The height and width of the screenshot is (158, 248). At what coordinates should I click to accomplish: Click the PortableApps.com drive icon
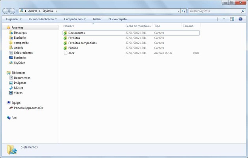11,108
